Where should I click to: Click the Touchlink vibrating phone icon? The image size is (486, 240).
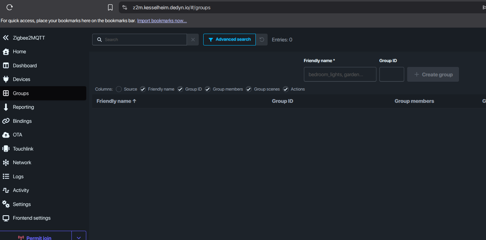[x=6, y=149]
